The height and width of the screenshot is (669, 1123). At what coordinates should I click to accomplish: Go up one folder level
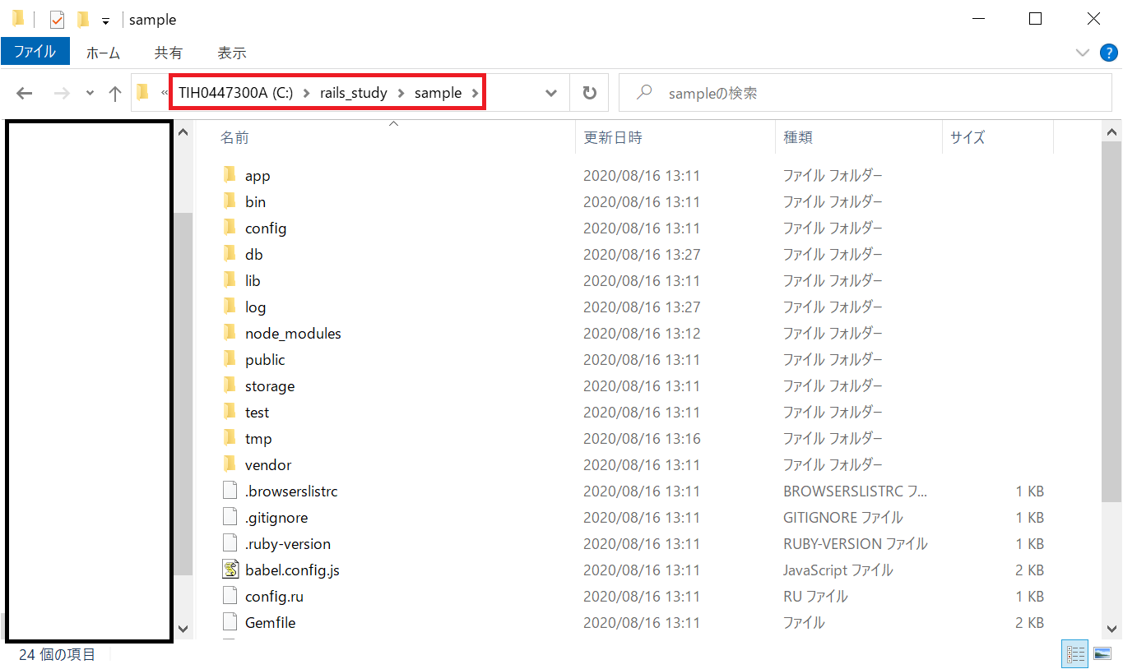pyautogui.click(x=115, y=94)
